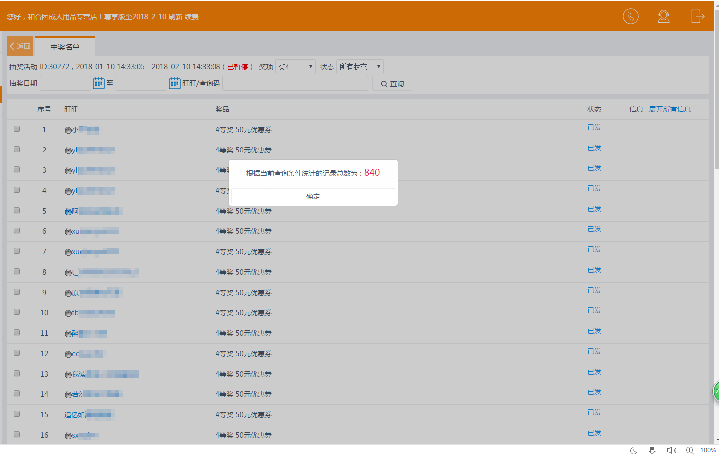Click the 旺旺/查询码 input field

click(295, 83)
